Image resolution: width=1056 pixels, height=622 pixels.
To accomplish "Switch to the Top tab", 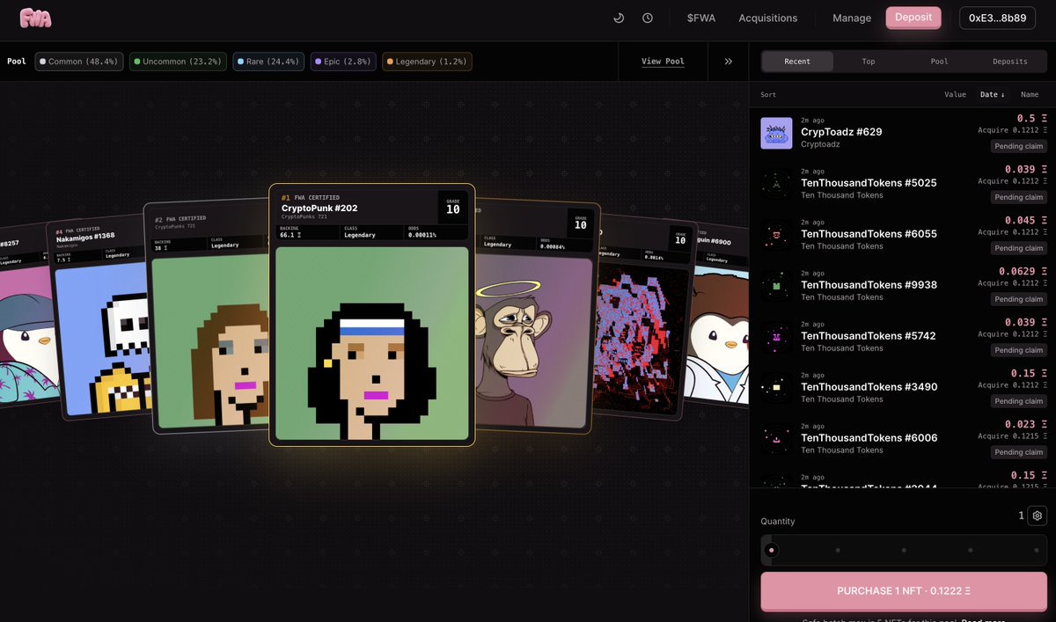I will point(869,62).
